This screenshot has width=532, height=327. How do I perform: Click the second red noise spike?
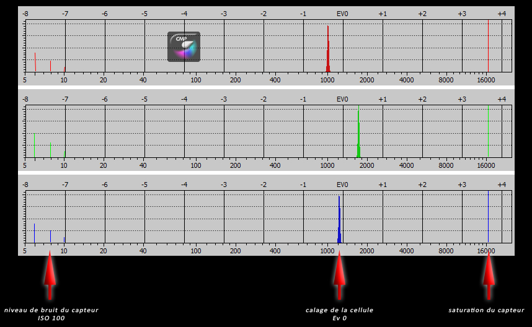click(51, 66)
